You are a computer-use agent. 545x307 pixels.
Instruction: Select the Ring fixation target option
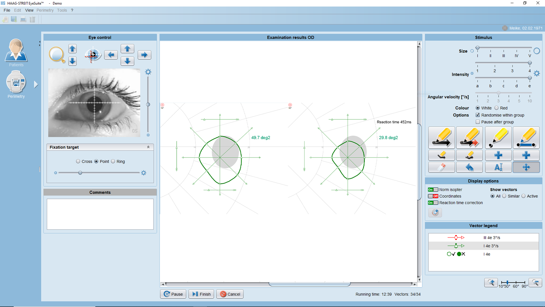tap(113, 162)
